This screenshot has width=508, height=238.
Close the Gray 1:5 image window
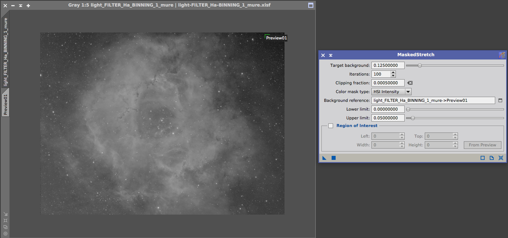point(5,5)
